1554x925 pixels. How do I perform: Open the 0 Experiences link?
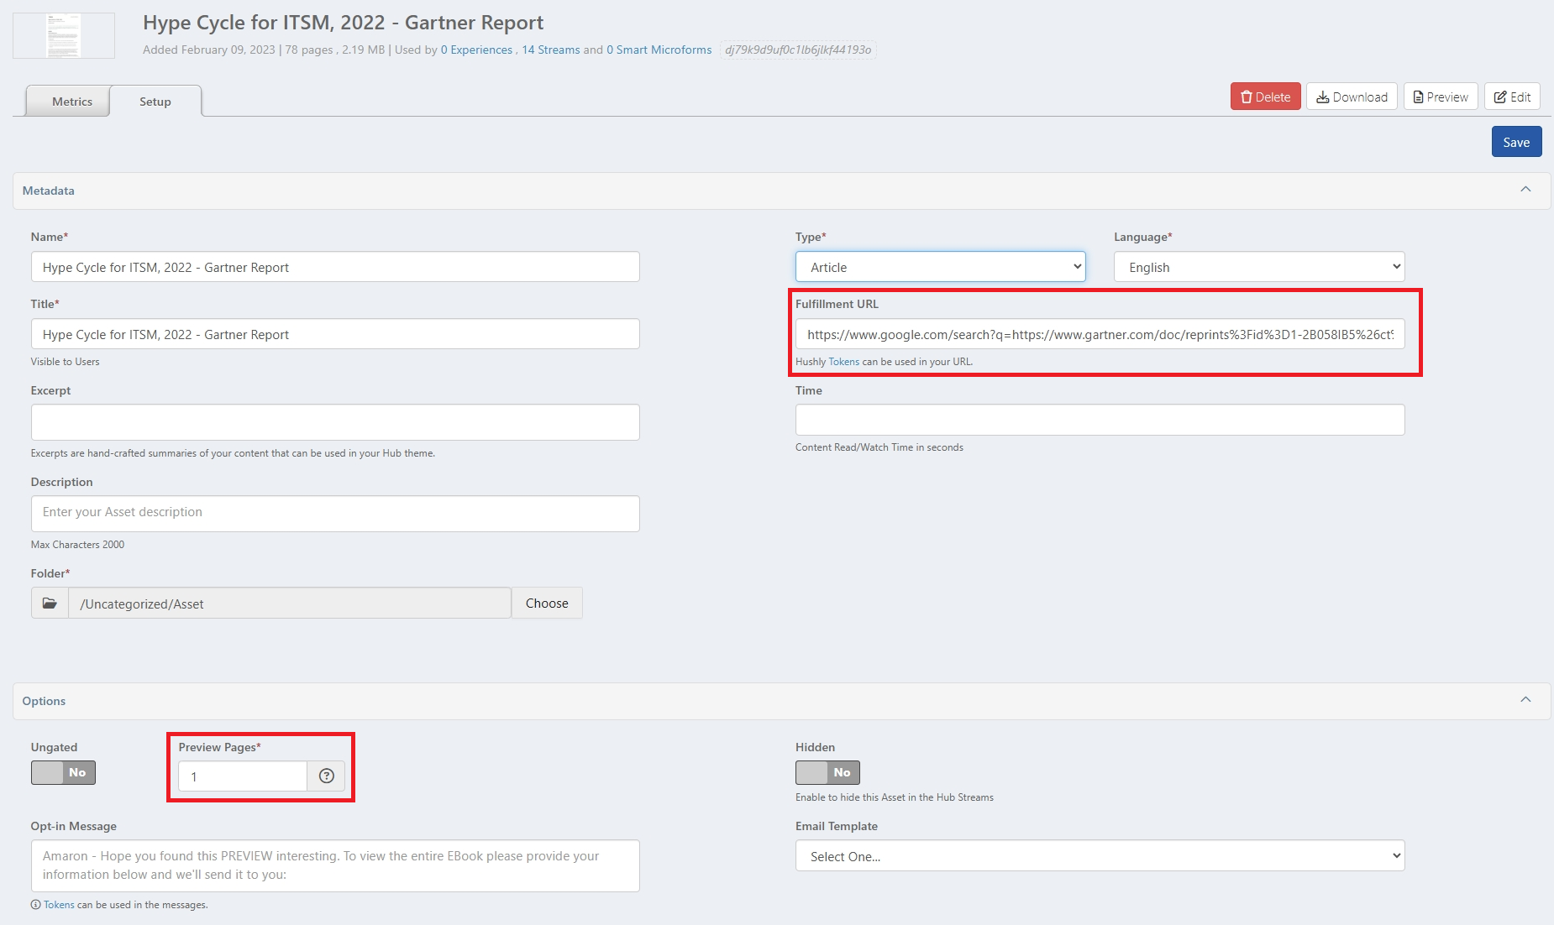point(476,50)
